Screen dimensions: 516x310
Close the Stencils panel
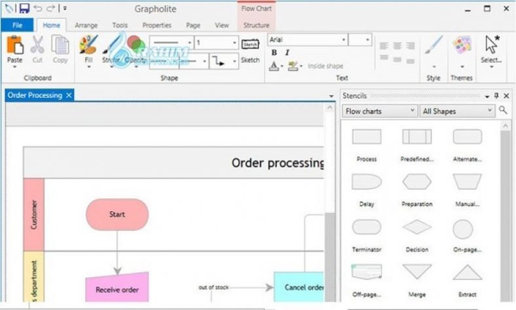pyautogui.click(x=506, y=95)
